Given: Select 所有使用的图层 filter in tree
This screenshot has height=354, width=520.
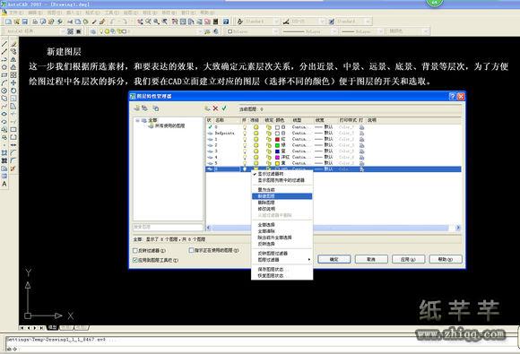Looking at the screenshot, I should (170, 126).
